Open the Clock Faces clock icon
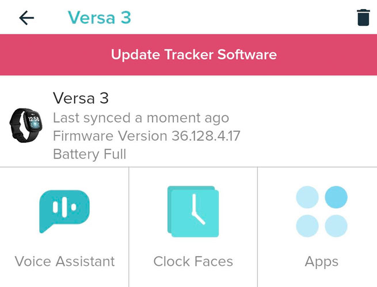377x287 pixels. pos(193,211)
